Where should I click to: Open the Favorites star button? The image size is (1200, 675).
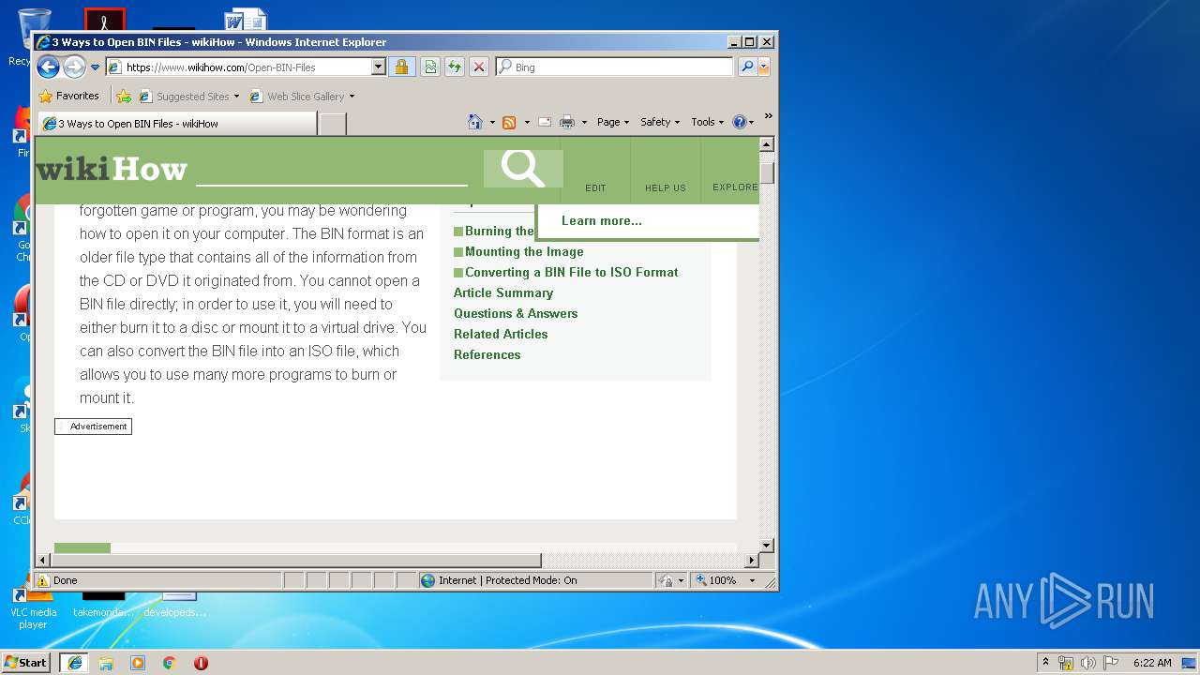(x=68, y=96)
